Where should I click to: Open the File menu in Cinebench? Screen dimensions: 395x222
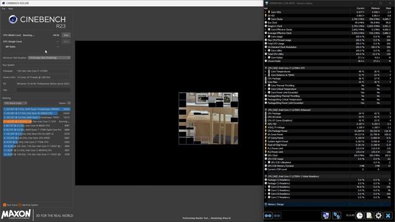(3, 9)
